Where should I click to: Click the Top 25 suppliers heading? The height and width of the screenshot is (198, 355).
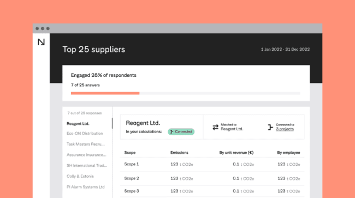coord(94,49)
